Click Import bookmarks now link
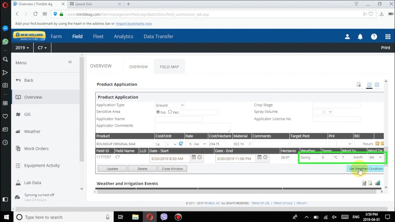 pyautogui.click(x=134, y=23)
